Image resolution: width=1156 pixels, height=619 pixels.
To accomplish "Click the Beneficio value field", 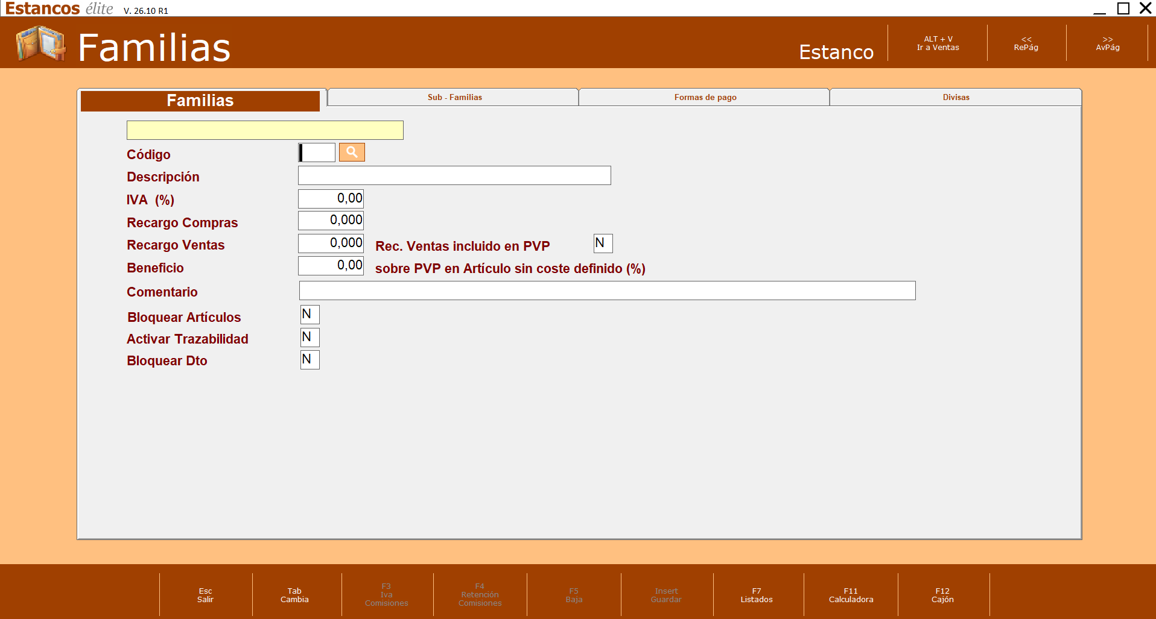I will (331, 265).
